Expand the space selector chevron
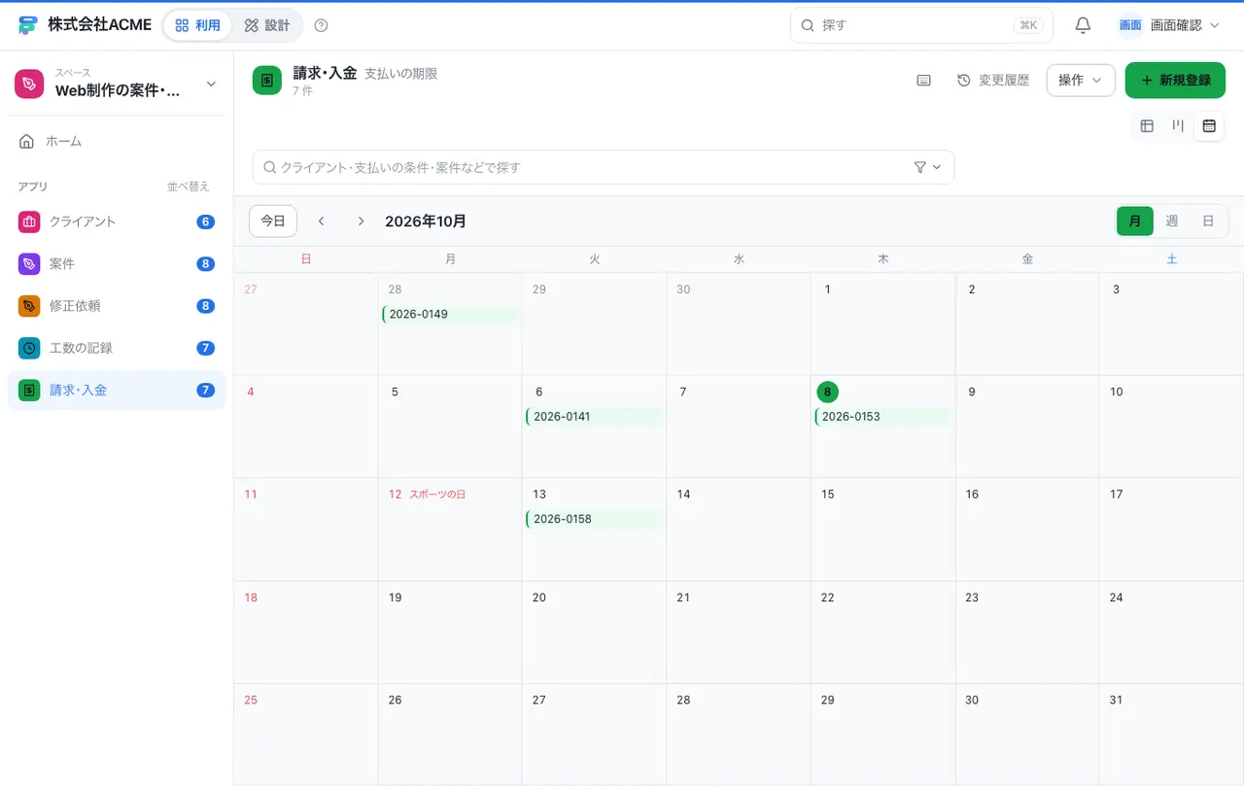This screenshot has width=1244, height=786. (x=211, y=85)
